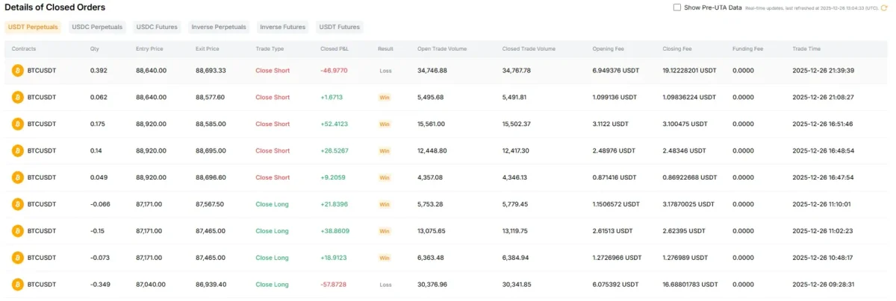This screenshot has height=301, width=896.
Task: Click the Loss badge on the 21:39:39 trade
Action: tap(385, 70)
